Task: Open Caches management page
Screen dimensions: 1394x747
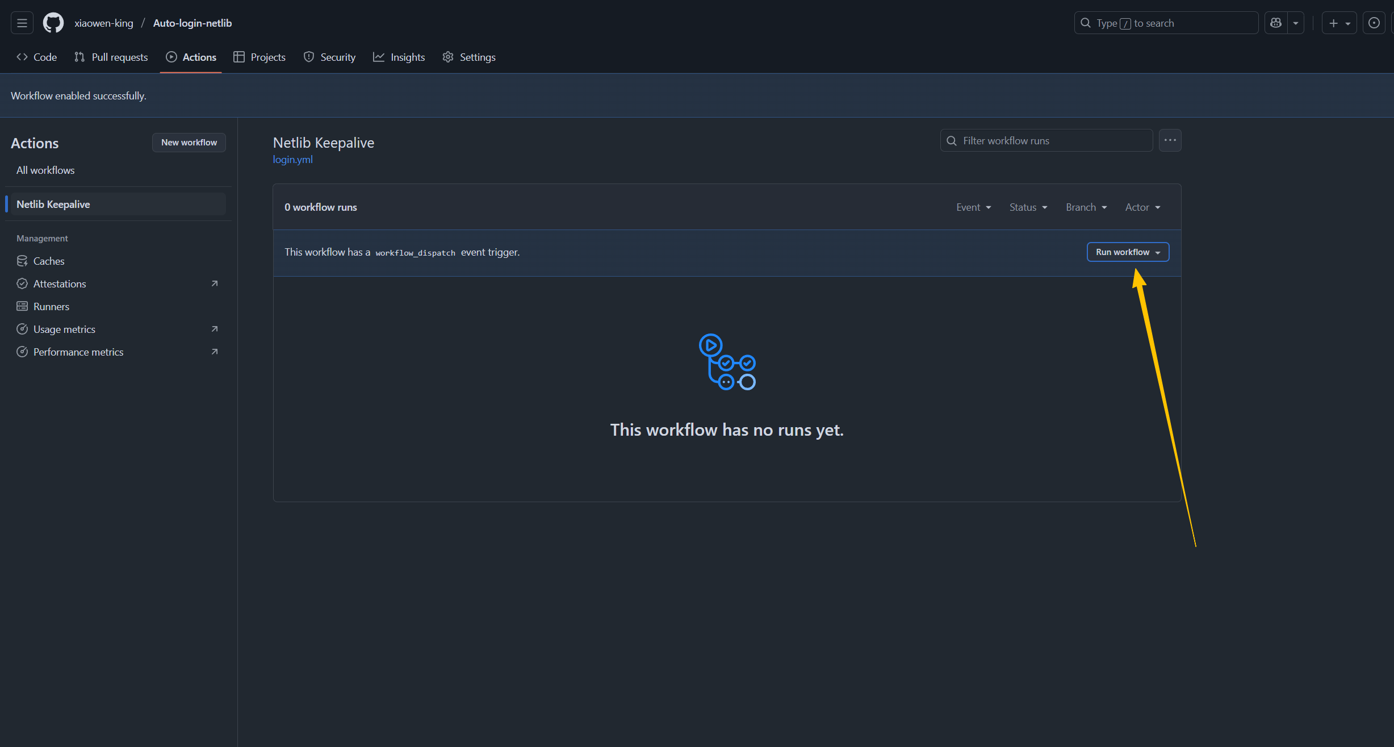Action: pos(49,261)
